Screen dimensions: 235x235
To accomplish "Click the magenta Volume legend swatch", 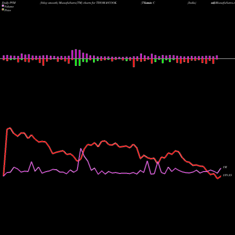I will coord(3,6).
